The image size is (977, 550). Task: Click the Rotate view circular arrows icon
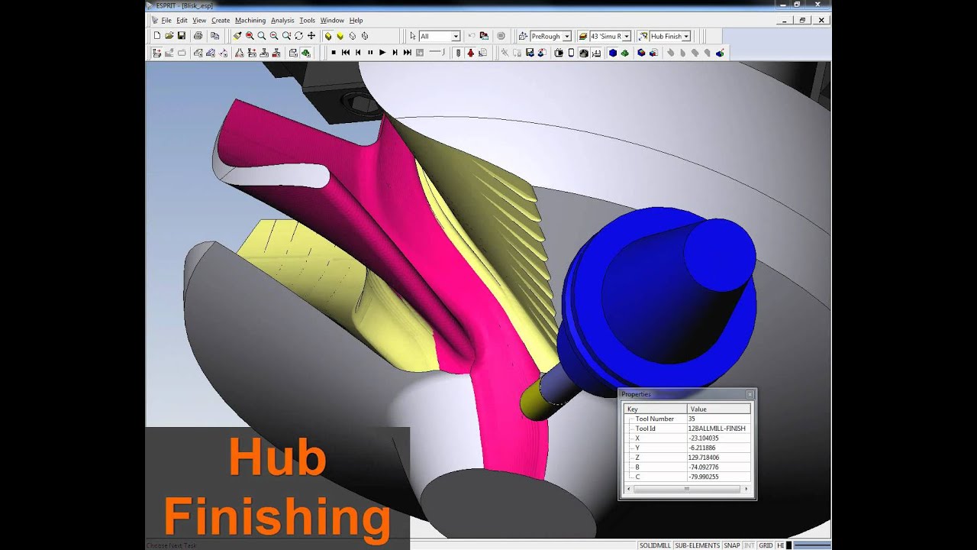(298, 36)
